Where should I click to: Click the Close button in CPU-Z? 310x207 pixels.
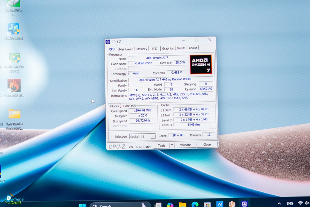(x=207, y=144)
